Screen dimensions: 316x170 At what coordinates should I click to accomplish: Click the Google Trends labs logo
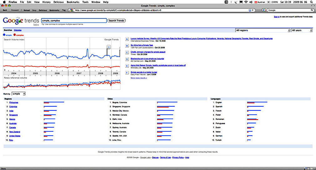[21, 21]
